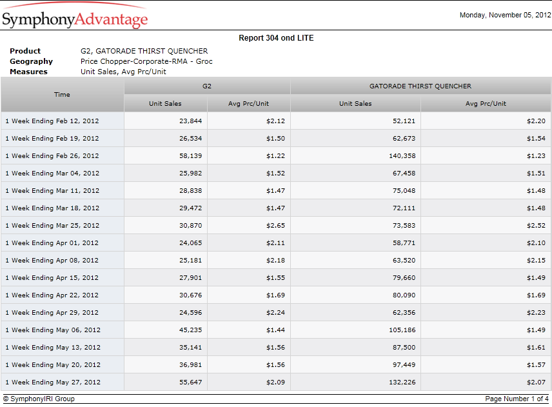Click the Measures label
This screenshot has width=552, height=407.
[x=28, y=72]
